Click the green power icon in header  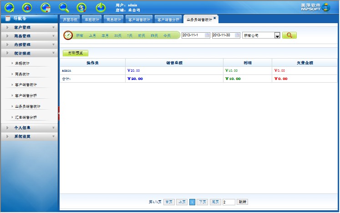coord(100,7)
